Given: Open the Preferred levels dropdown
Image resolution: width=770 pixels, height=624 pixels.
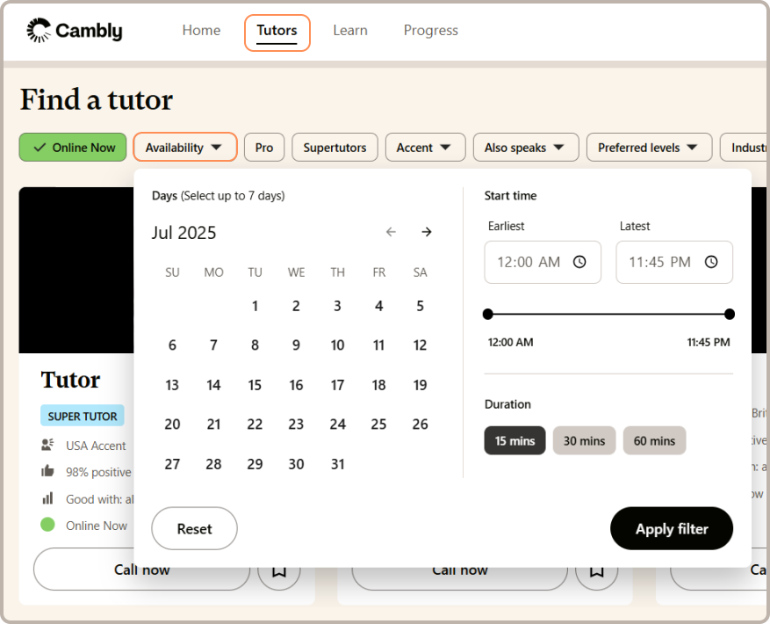Looking at the screenshot, I should click(647, 148).
